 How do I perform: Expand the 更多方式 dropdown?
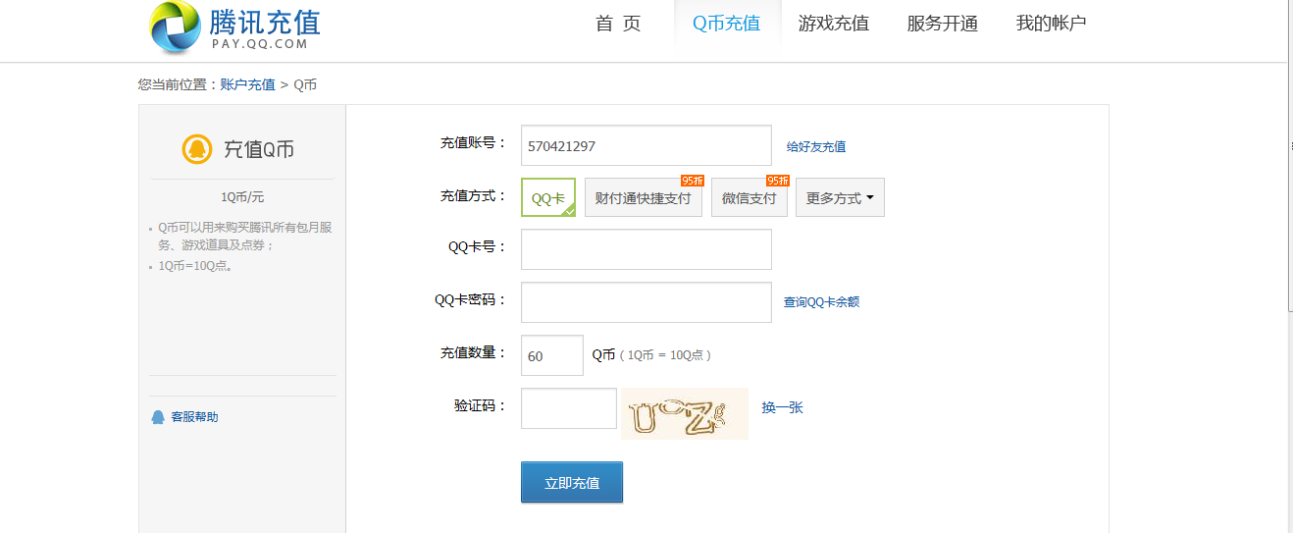840,197
